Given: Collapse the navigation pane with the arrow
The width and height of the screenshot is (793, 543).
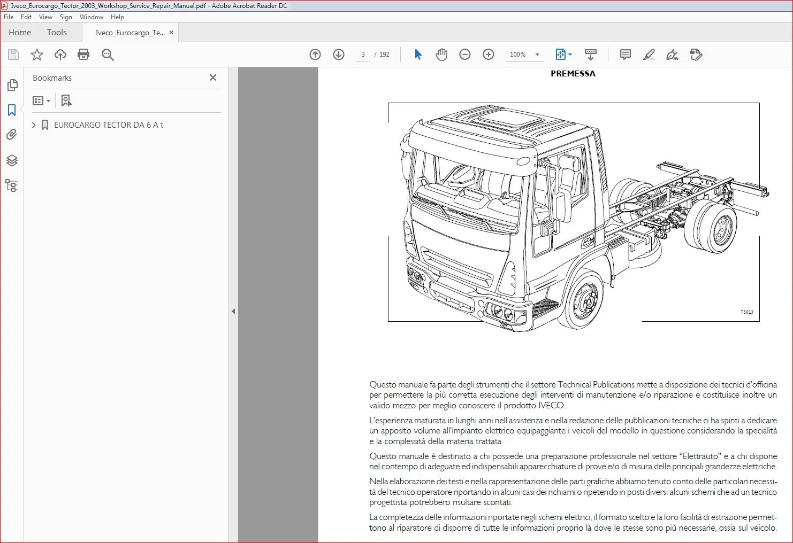Looking at the screenshot, I should (233, 311).
